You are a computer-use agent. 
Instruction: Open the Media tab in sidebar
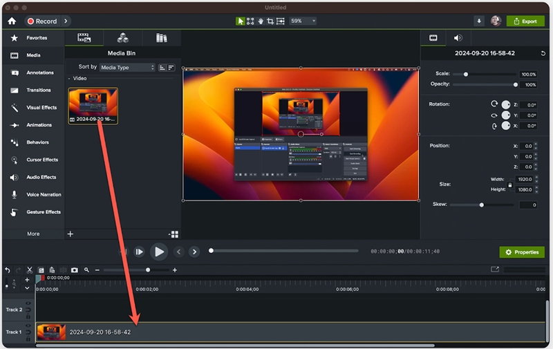(x=33, y=55)
